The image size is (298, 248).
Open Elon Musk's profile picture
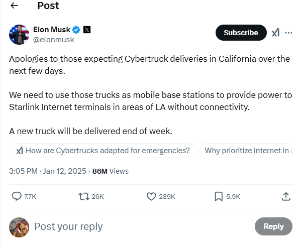[x=19, y=35]
